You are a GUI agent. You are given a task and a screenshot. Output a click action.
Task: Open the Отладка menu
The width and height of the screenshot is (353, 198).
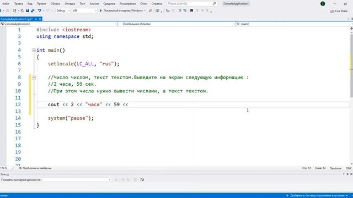click(x=70, y=4)
